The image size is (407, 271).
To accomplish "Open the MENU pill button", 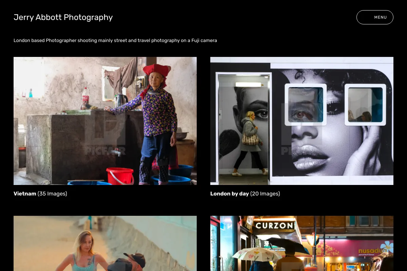I will pos(375,17).
